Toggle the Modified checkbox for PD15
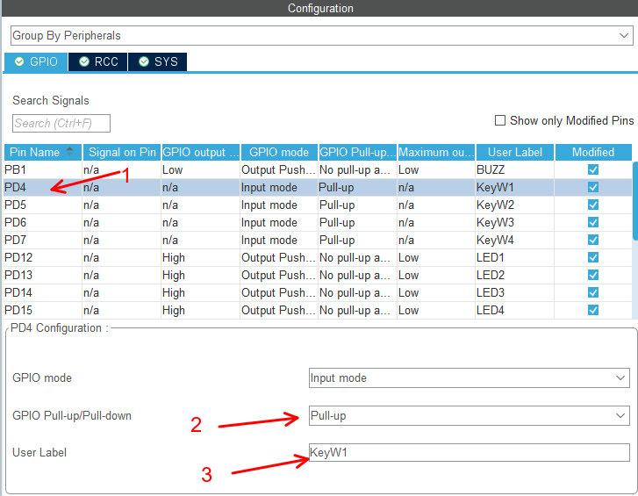The image size is (638, 496). (x=593, y=310)
